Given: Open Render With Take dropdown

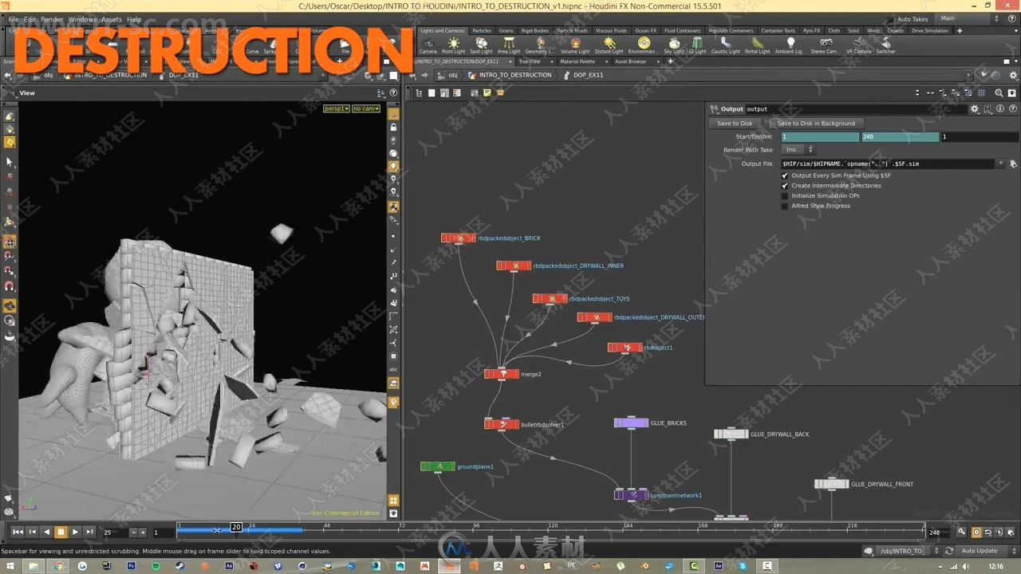Looking at the screenshot, I should [x=798, y=150].
